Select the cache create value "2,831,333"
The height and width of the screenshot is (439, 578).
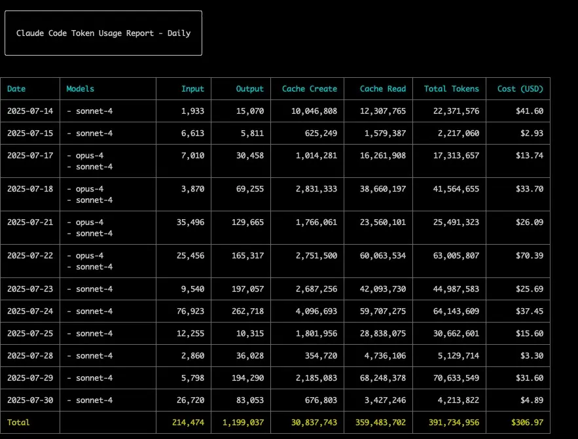coord(316,189)
